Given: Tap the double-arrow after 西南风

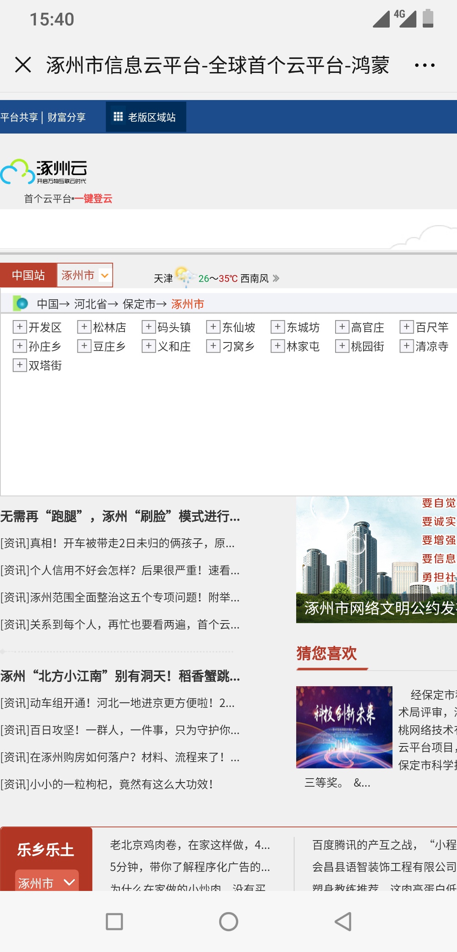Looking at the screenshot, I should pos(276,278).
